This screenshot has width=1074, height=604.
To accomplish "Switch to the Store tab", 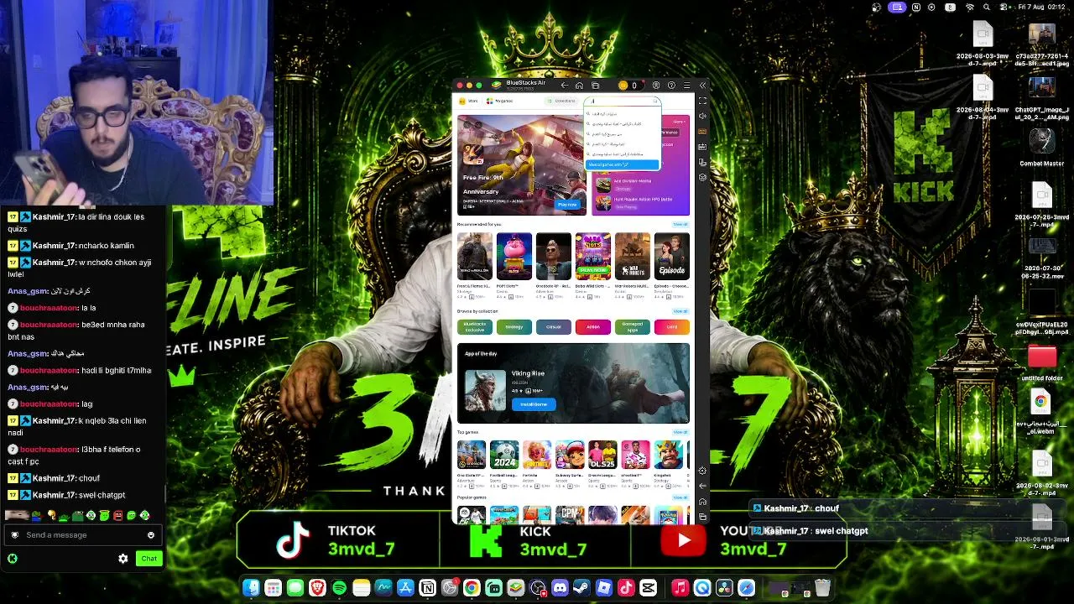I will pos(468,101).
